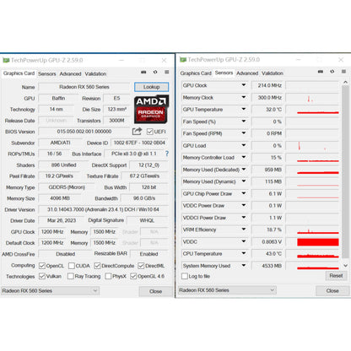The image size is (351, 351).
Task: Toggle the DirectML checkbox
Action: [141, 266]
